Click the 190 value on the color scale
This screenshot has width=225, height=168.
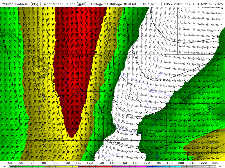170,163
